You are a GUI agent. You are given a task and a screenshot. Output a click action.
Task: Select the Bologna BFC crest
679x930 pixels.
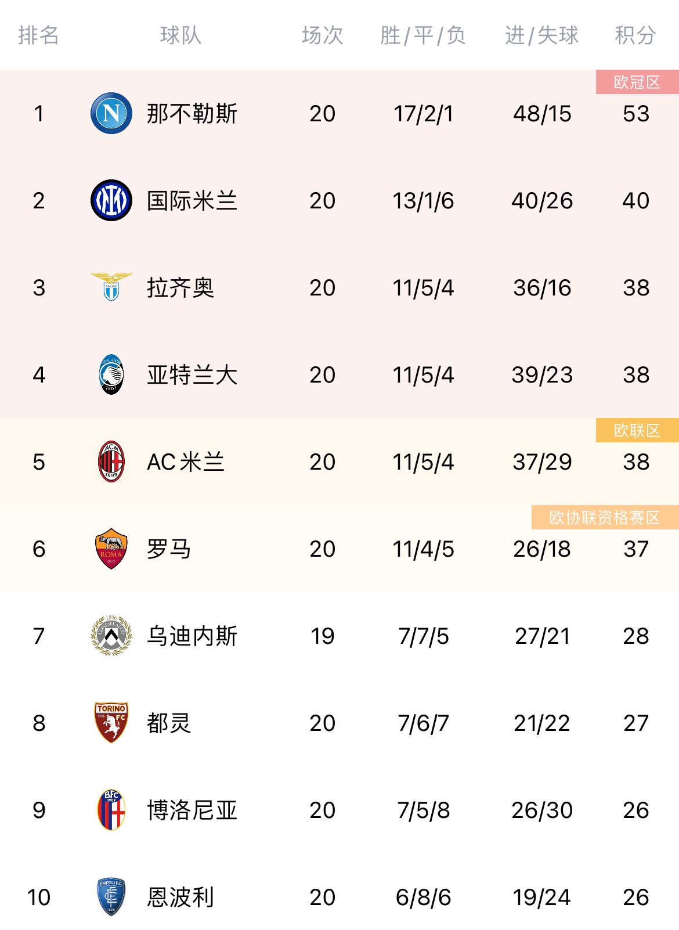point(111,810)
